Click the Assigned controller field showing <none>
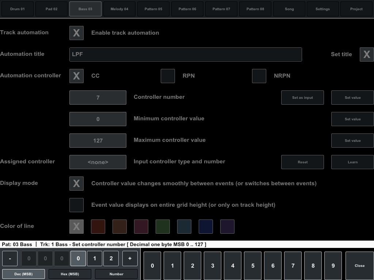 (x=98, y=162)
